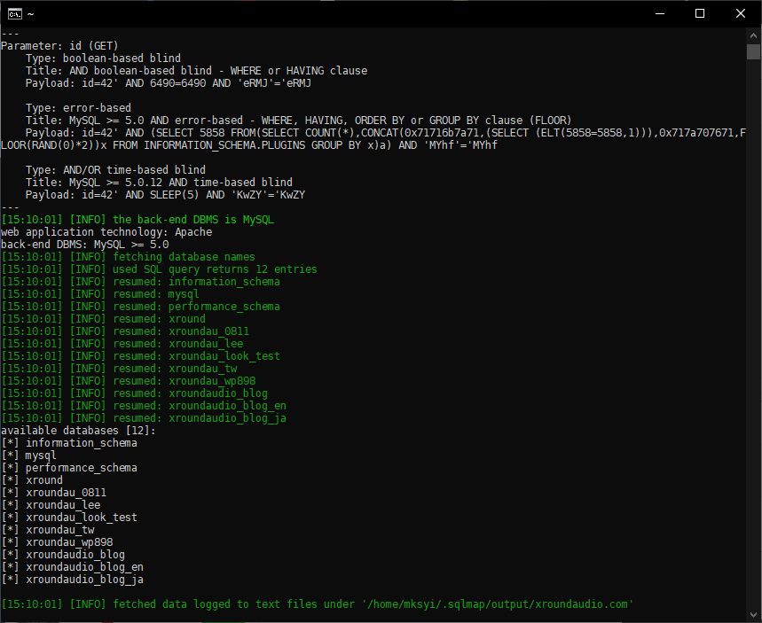Click the title bar tilde text

[31, 14]
